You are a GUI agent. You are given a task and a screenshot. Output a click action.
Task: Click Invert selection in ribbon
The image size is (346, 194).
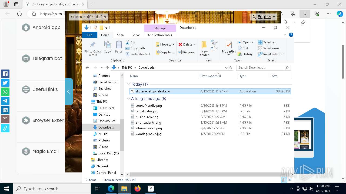coord(271,54)
